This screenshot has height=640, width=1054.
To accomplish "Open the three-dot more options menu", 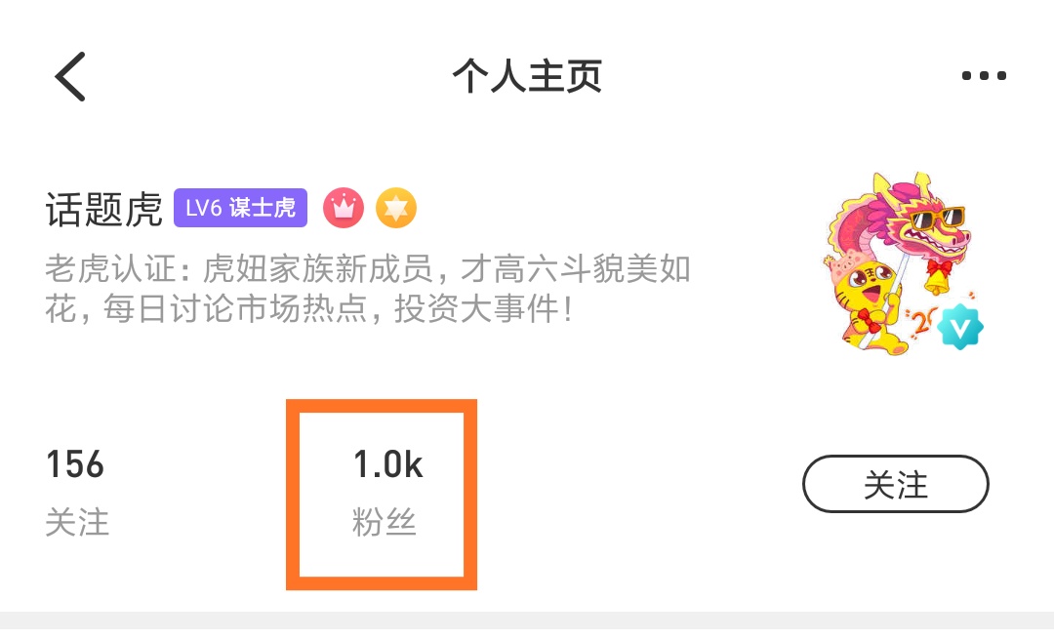I will pyautogui.click(x=984, y=75).
